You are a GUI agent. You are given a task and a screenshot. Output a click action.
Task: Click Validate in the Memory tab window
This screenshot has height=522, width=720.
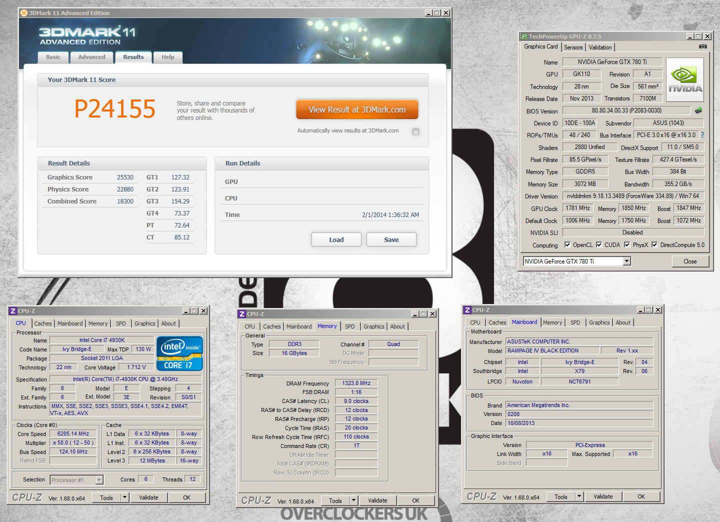[377, 500]
